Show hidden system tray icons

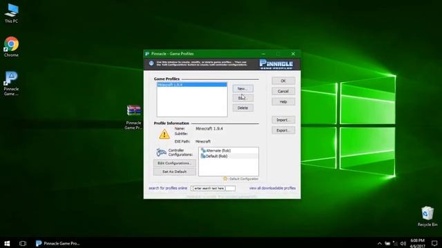[x=379, y=243]
